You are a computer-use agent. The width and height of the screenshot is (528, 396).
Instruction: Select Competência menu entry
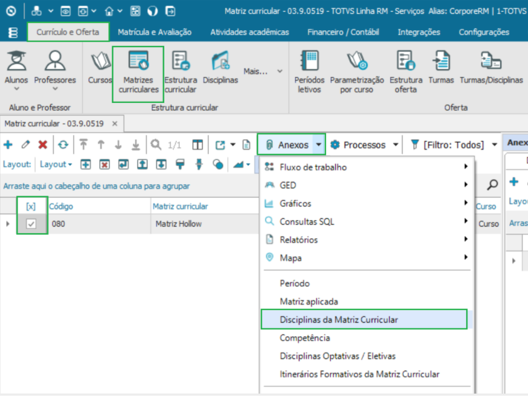coord(367,338)
